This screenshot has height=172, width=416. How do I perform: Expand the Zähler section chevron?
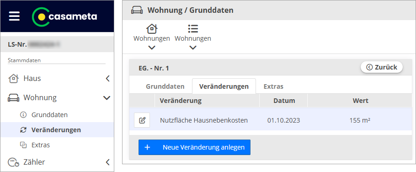(107, 162)
